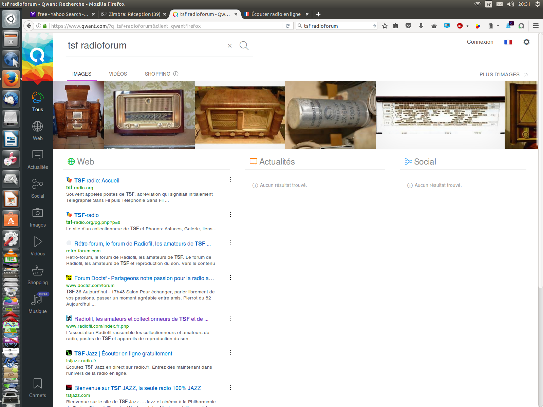Open Forum Doctsf result link
Viewport: 543px width, 407px height.
pyautogui.click(x=144, y=278)
